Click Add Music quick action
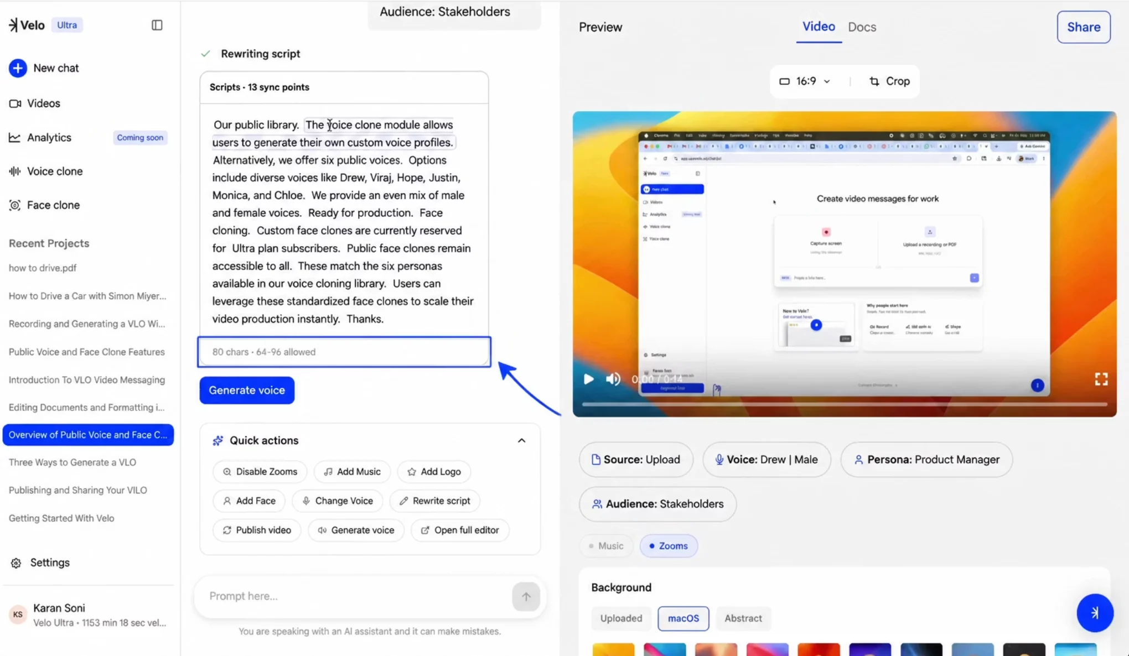This screenshot has width=1129, height=656. (x=352, y=472)
